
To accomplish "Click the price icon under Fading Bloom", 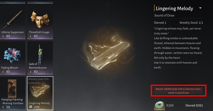I will coord(3,72).
